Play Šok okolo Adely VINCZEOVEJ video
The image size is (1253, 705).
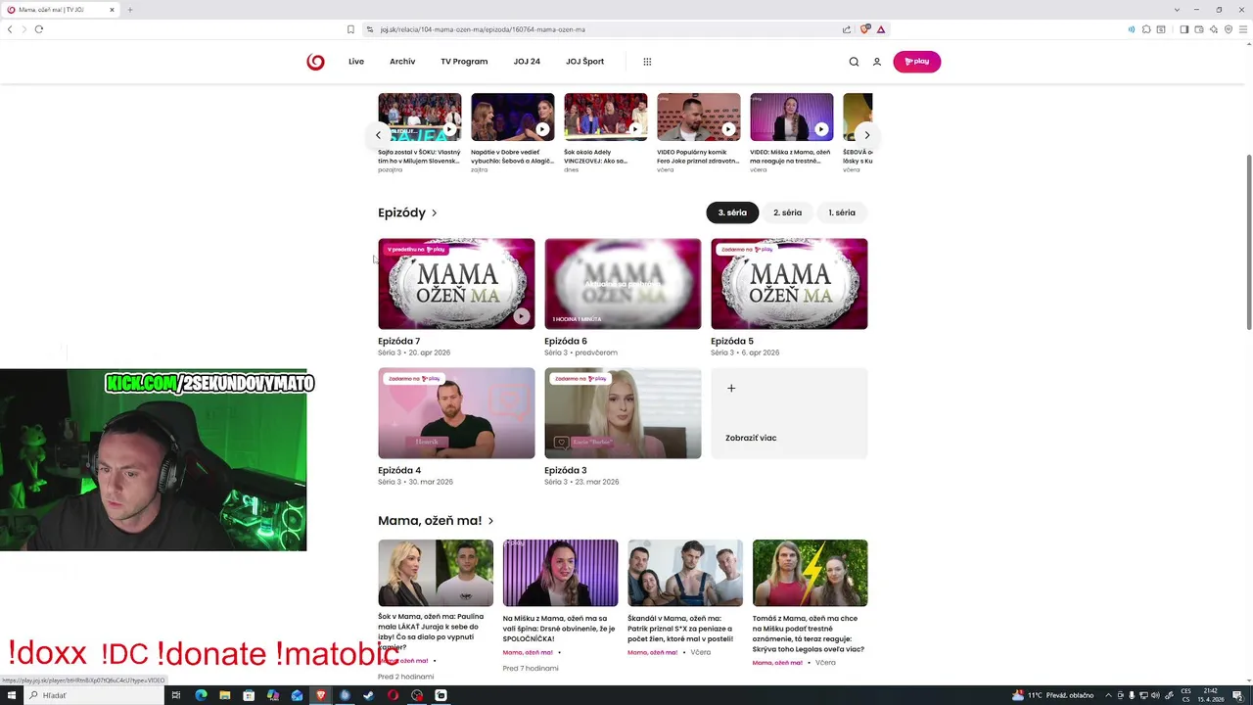click(x=605, y=117)
